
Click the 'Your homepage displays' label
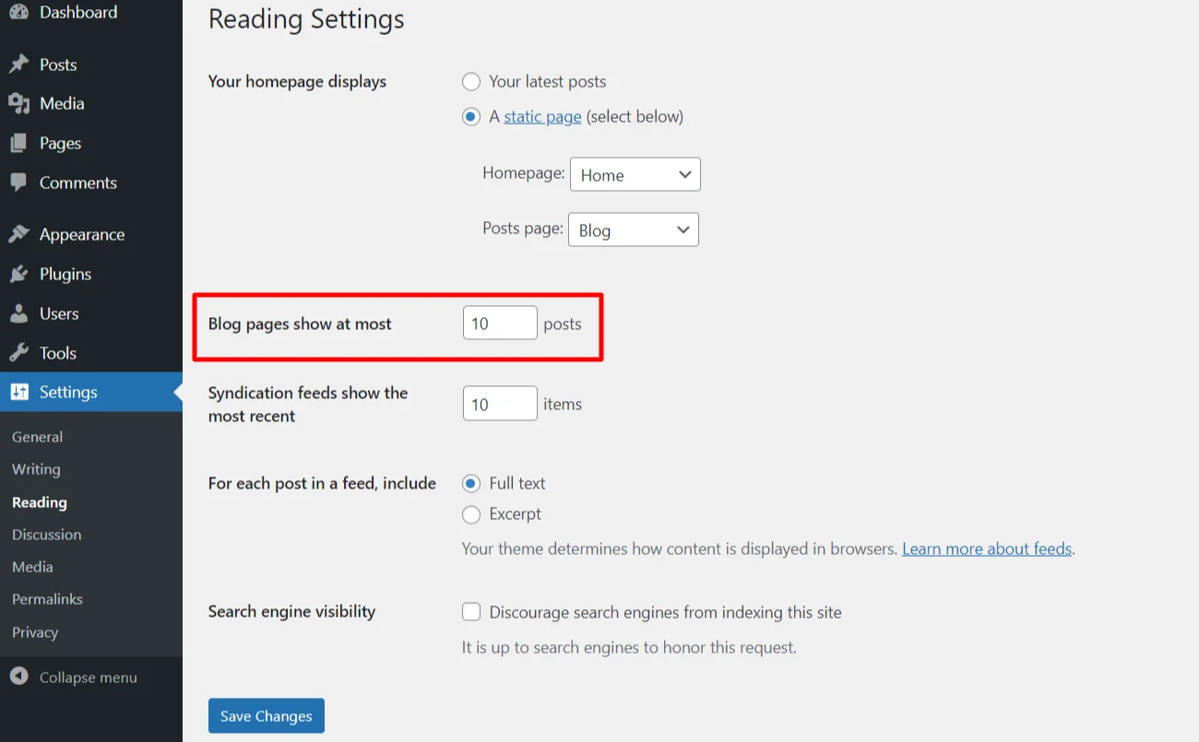[297, 81]
